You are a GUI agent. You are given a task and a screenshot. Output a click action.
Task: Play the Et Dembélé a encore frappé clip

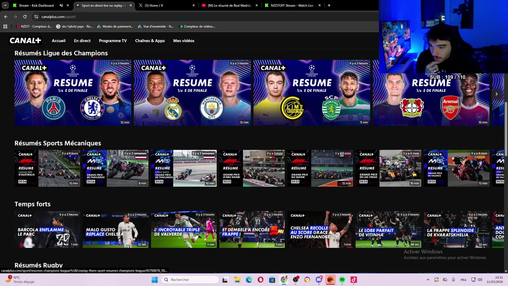[252, 229]
